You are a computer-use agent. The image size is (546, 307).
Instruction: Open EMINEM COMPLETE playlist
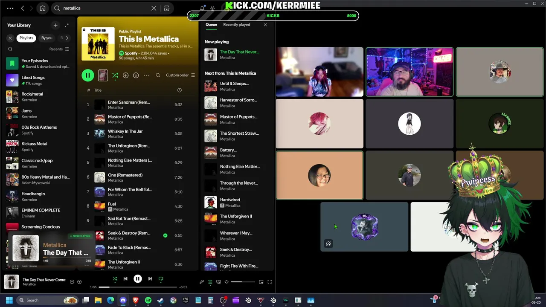(39, 213)
